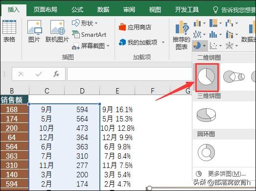Viewport: 256px width, 191px height.
Task: Switch to the 数据 tab
Action: coord(103,10)
